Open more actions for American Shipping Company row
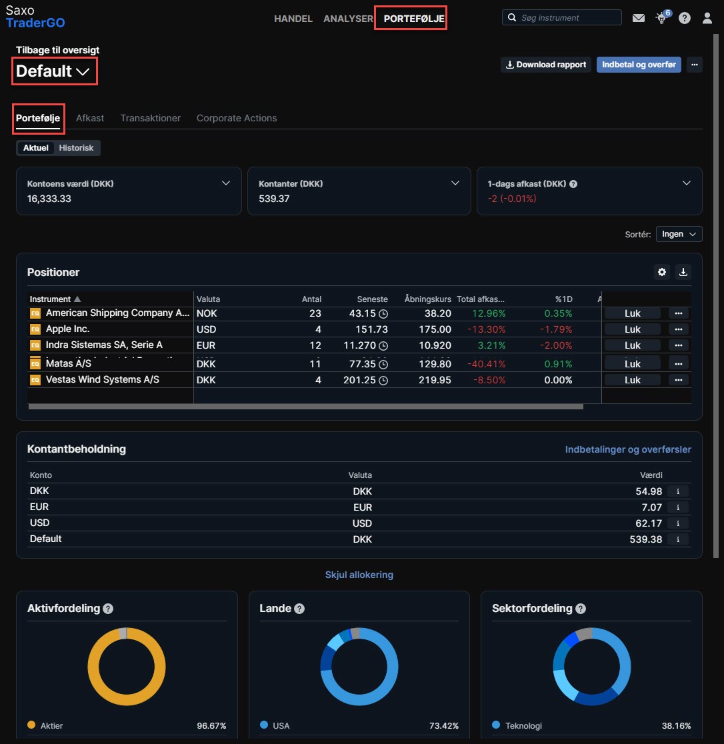The image size is (724, 744). (679, 313)
